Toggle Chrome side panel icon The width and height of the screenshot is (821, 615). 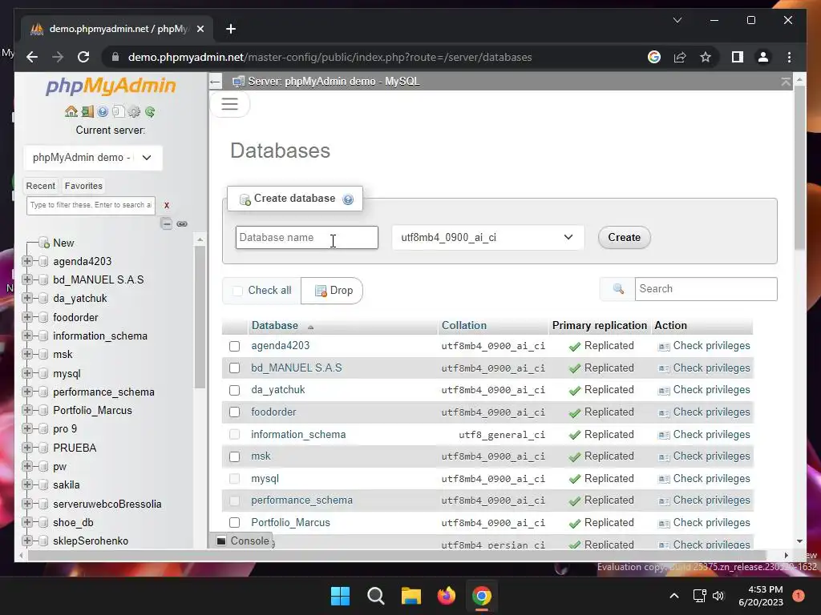(738, 57)
